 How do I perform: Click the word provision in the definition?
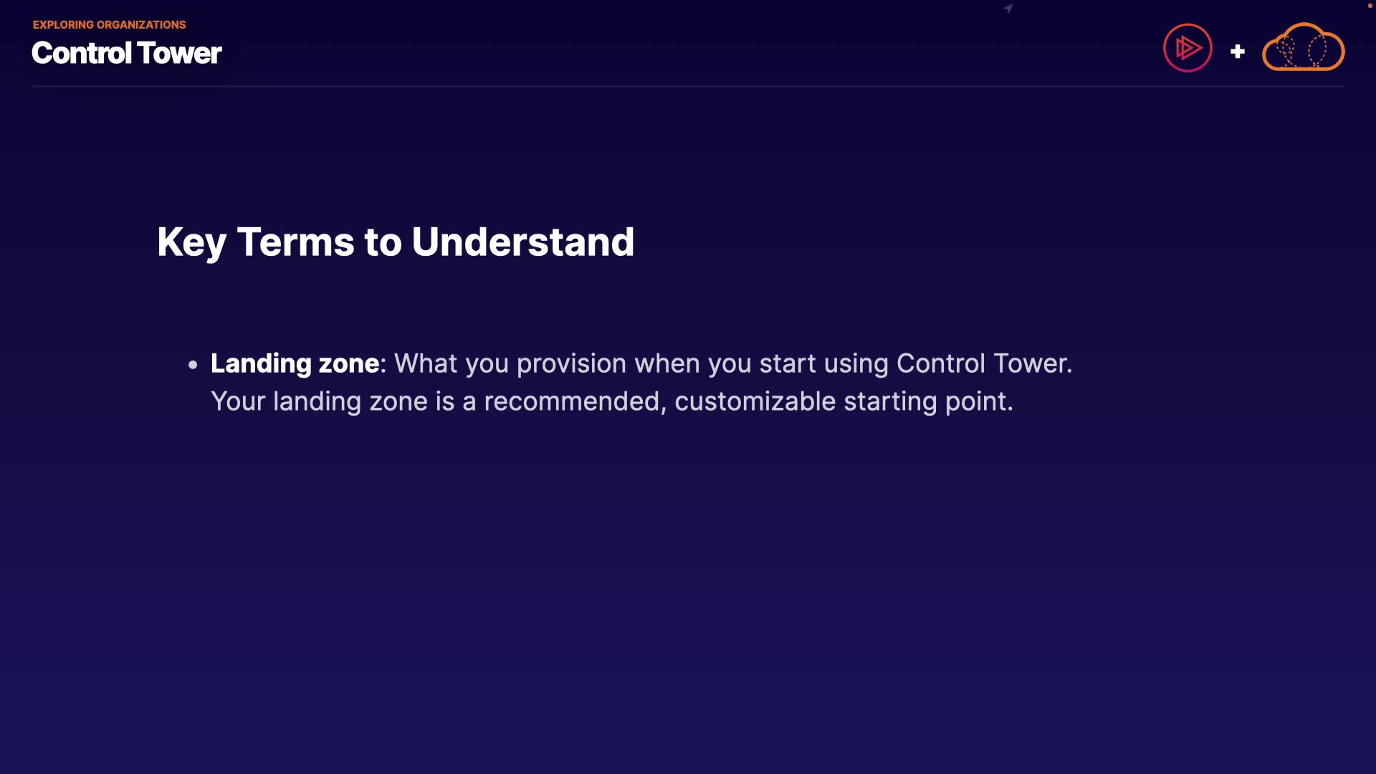click(x=571, y=363)
